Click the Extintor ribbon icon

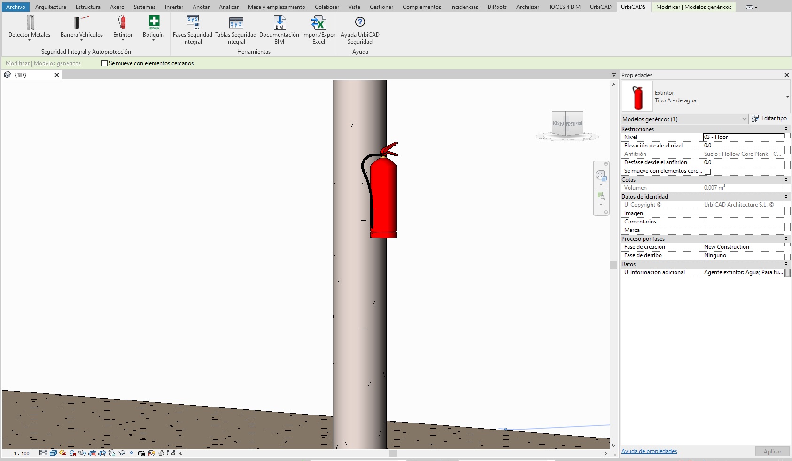tap(122, 23)
